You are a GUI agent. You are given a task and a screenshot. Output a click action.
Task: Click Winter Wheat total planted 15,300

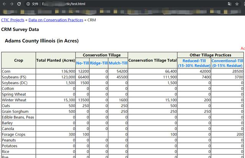click(x=69, y=100)
